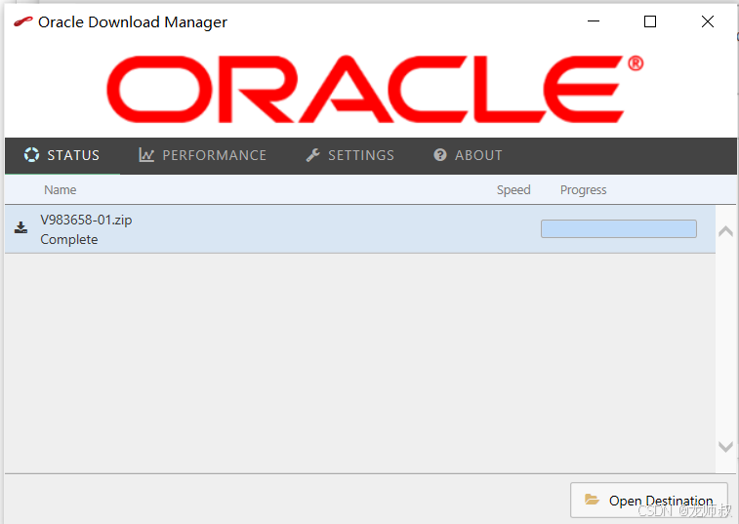Click the Progress column header

584,190
